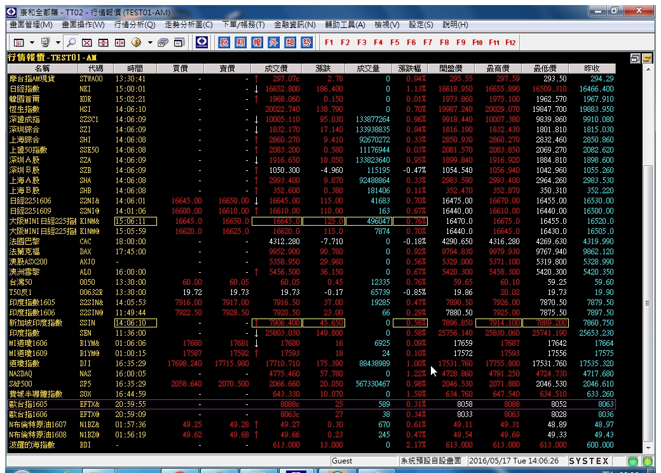661x473 pixels.
Task: Click the blue 外 foreign markets icon
Action: [273, 42]
